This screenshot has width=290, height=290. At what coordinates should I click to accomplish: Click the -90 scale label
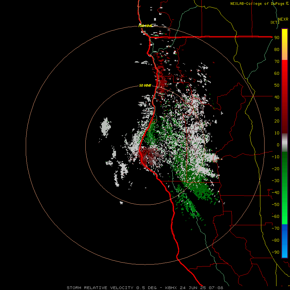[275, 252]
